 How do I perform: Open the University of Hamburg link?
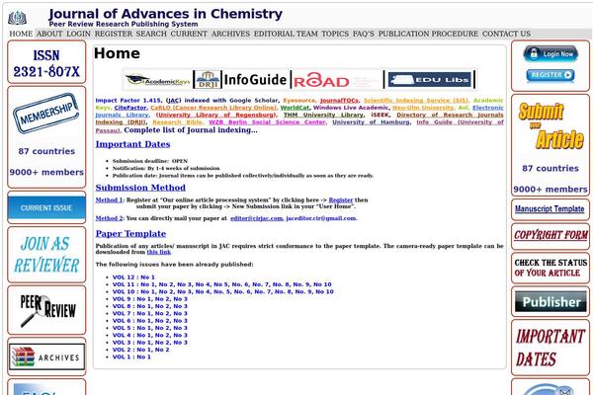coord(371,122)
